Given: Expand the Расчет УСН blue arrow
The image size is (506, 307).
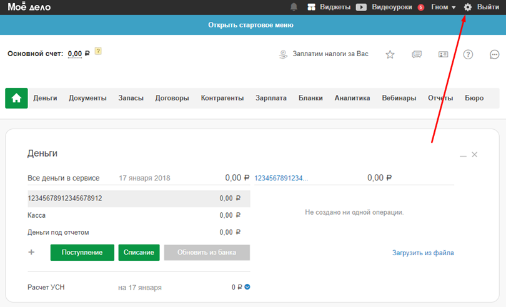Looking at the screenshot, I should (247, 287).
